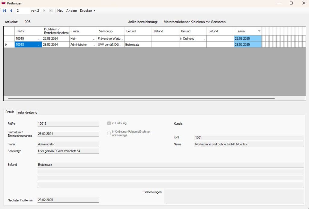Select Ersteinsatz cell in grid

click(138, 45)
